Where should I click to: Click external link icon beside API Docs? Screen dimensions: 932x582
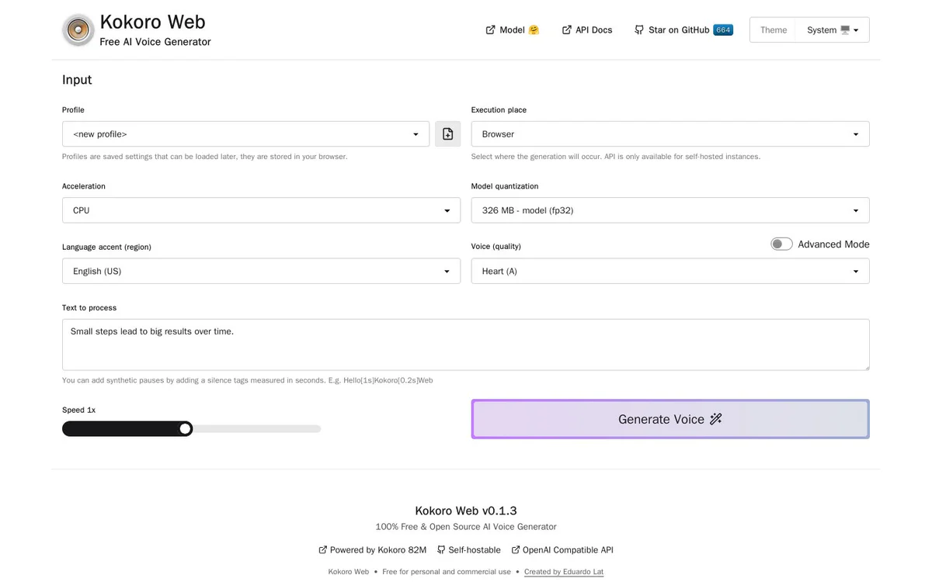click(567, 30)
